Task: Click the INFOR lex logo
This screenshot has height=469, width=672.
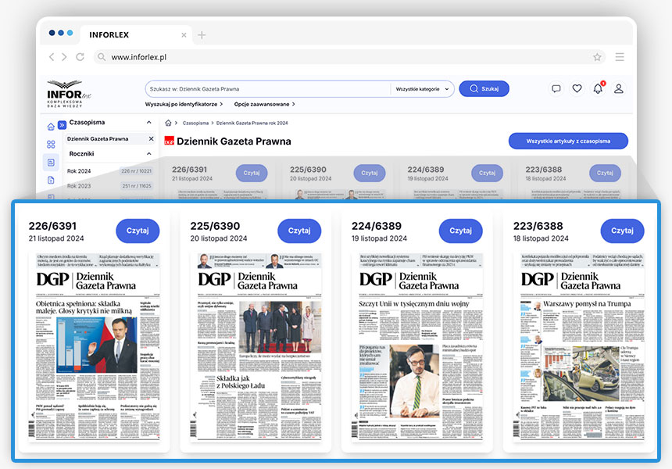Action: tap(68, 94)
